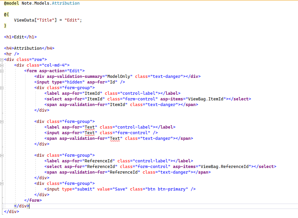Click the type="hidden" attribute
298x218 pixels.
point(68,82)
